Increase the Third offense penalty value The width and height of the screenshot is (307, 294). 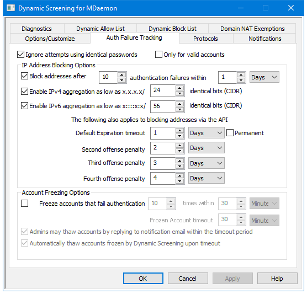pyautogui.click(x=179, y=161)
